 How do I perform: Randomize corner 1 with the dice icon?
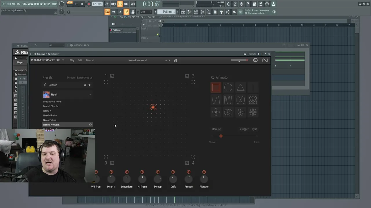112,76
